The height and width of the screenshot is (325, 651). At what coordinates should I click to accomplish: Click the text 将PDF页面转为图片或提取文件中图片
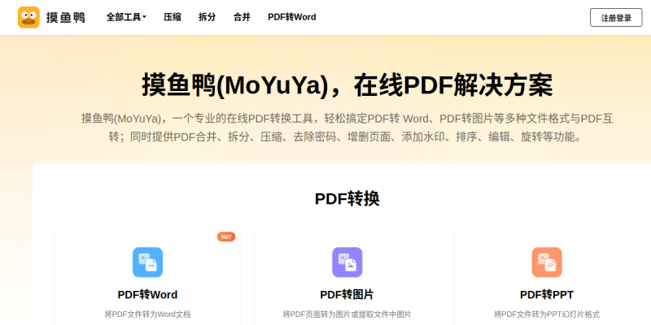click(x=347, y=314)
